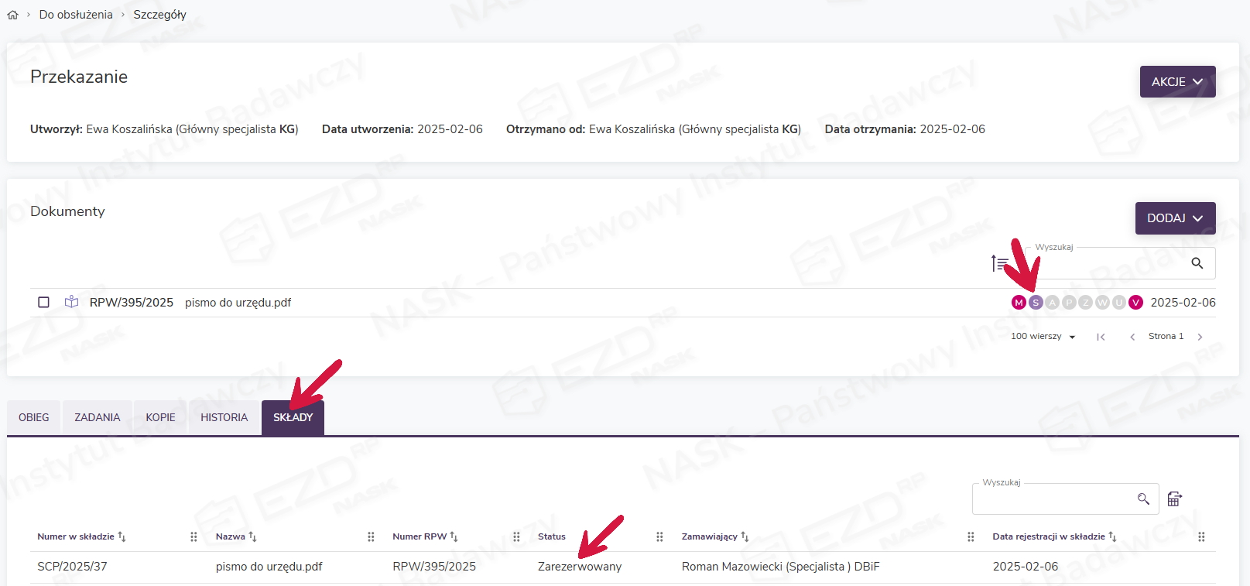Switch to the HISTORIA tab
This screenshot has width=1250, height=586.
point(224,417)
